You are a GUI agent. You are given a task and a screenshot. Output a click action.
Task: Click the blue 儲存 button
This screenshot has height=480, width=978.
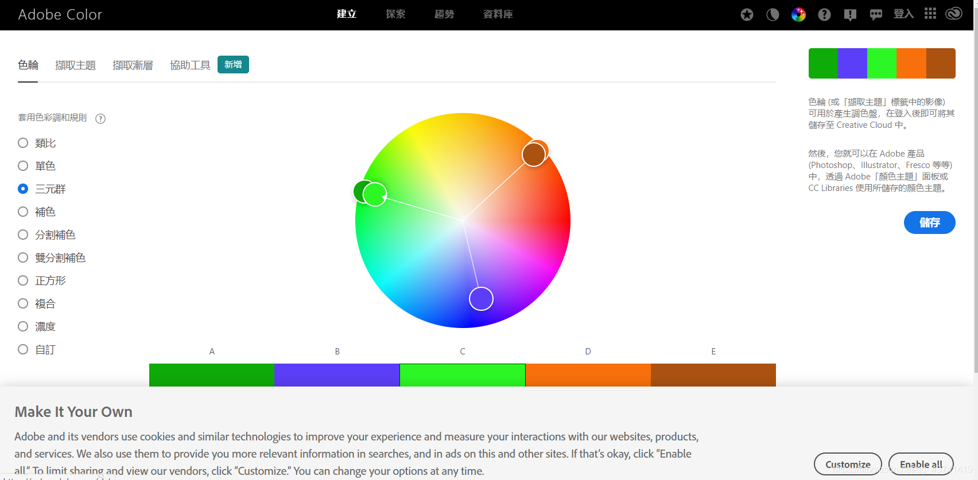tap(929, 223)
